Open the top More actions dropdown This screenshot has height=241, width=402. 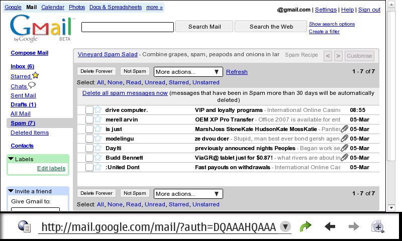188,72
